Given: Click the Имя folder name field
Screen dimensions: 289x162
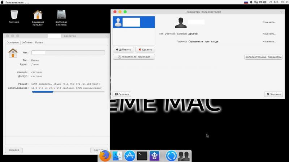Looking at the screenshot, I should click(x=68, y=53).
